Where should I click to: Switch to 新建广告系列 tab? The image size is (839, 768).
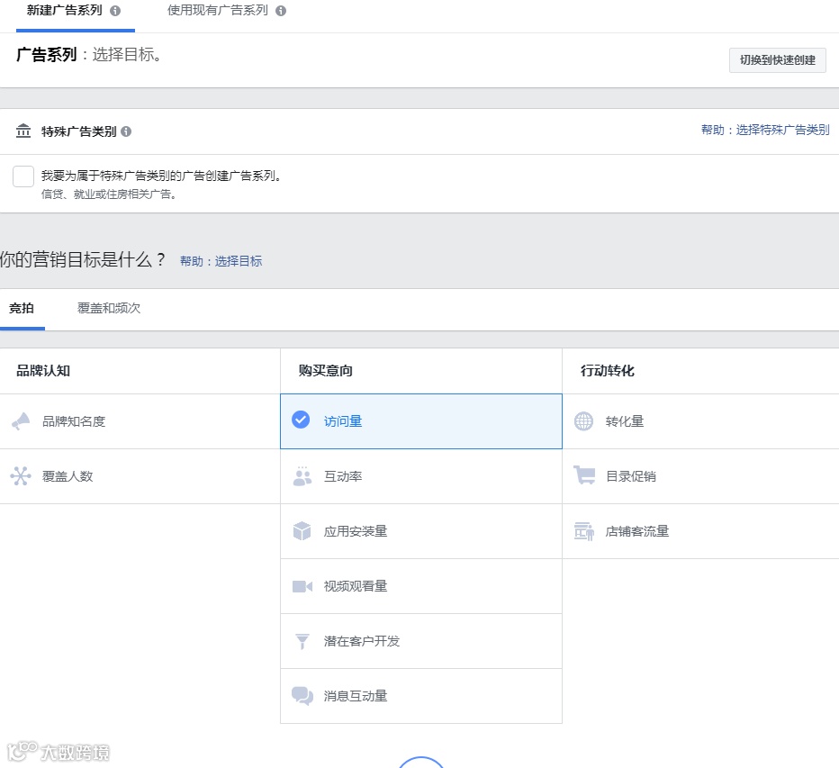tap(64, 10)
